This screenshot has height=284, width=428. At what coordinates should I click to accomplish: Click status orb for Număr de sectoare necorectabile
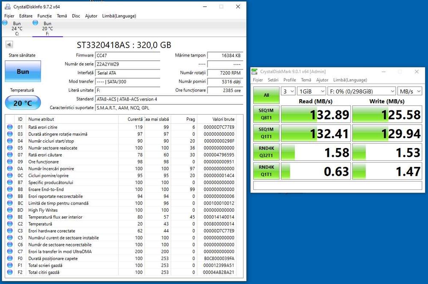point(10,245)
